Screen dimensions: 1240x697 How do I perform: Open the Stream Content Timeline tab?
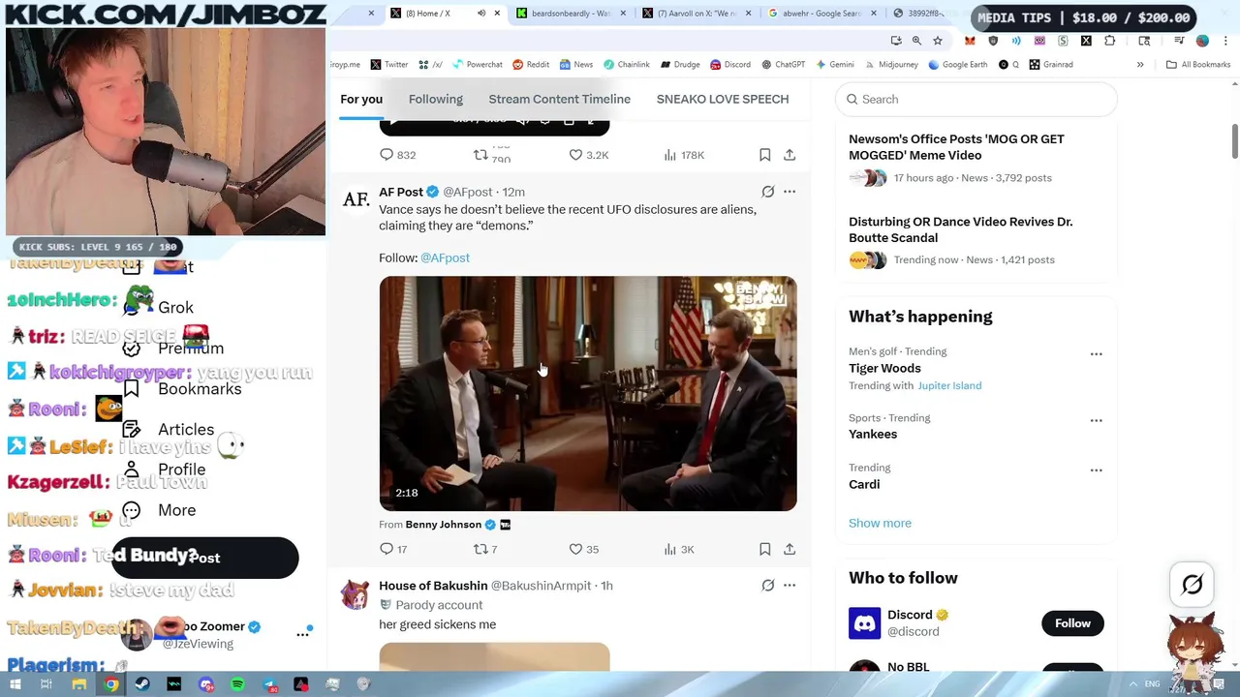[x=559, y=99]
